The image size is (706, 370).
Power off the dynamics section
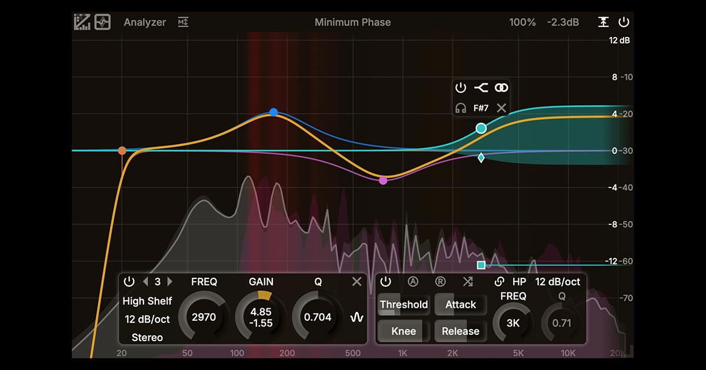[x=387, y=282]
